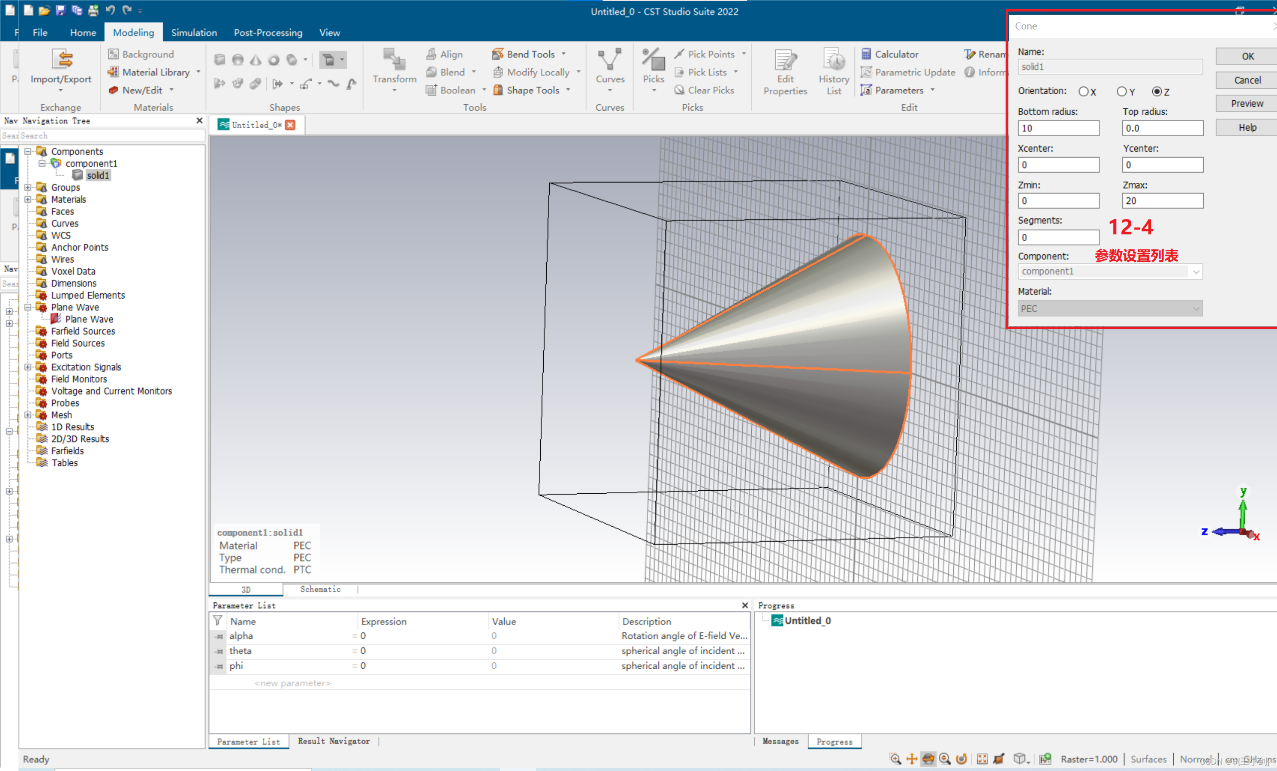Select X orientation radio button
Screen dimensions: 1277x771
coord(1083,92)
